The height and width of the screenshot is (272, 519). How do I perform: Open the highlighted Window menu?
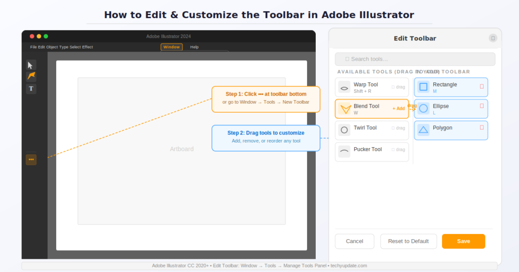point(171,47)
